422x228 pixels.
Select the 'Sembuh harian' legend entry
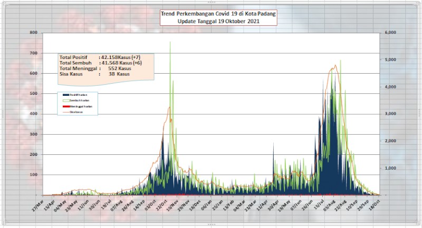pyautogui.click(x=76, y=101)
